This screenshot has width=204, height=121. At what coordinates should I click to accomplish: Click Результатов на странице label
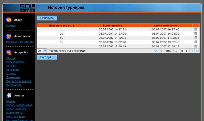pyautogui.click(x=67, y=51)
